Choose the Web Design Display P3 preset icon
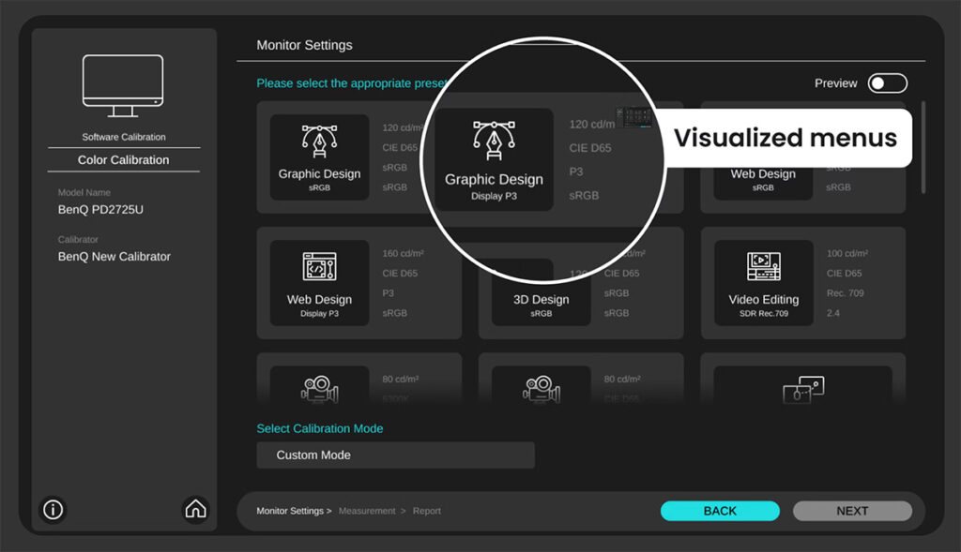 [319, 265]
